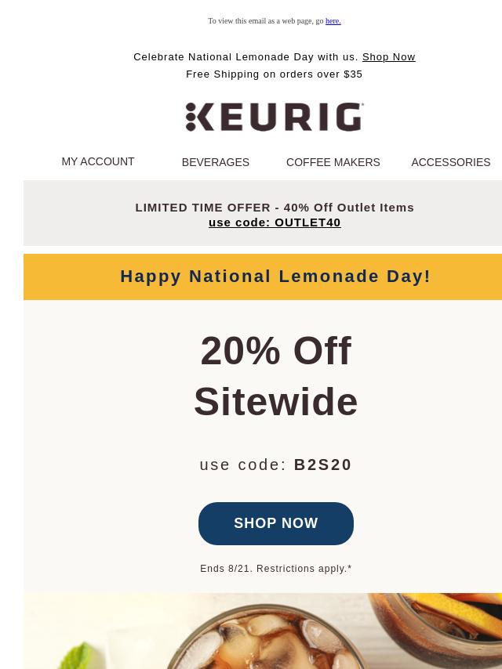Follow the 'use code: OUTLET40' link

click(x=275, y=222)
